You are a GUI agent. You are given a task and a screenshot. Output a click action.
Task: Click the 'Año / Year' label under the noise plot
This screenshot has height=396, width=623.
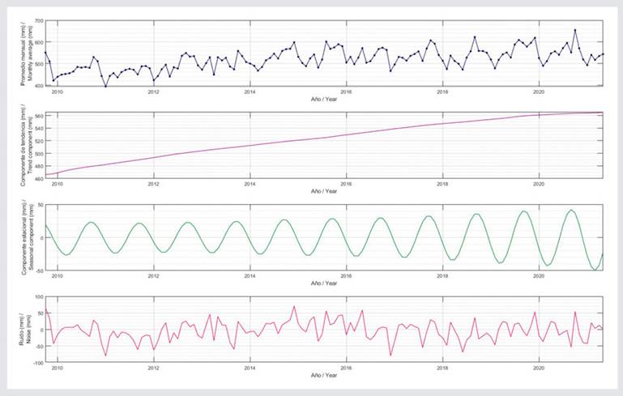tap(325, 376)
